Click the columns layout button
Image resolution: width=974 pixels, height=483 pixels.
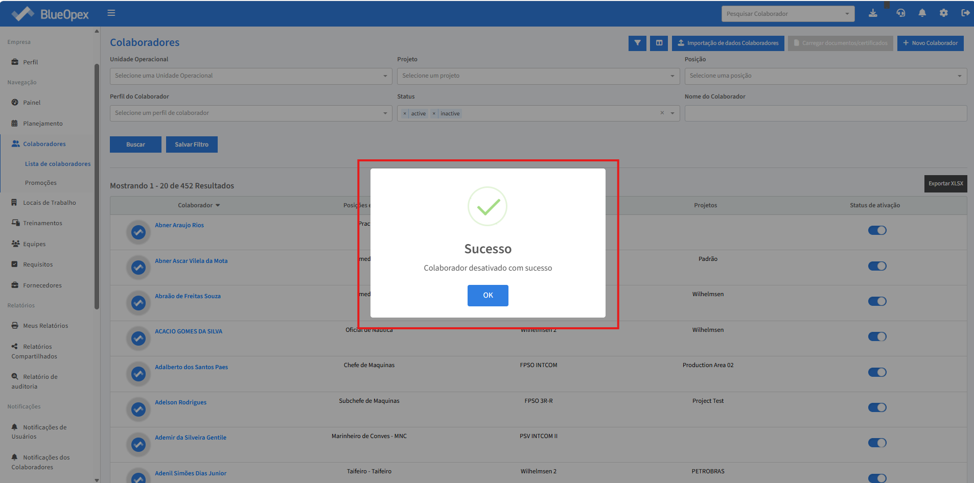click(659, 43)
